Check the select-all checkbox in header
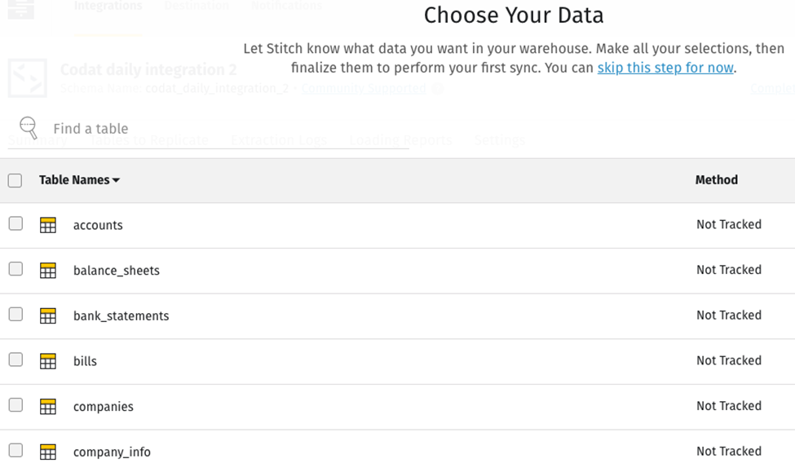 pyautogui.click(x=15, y=179)
